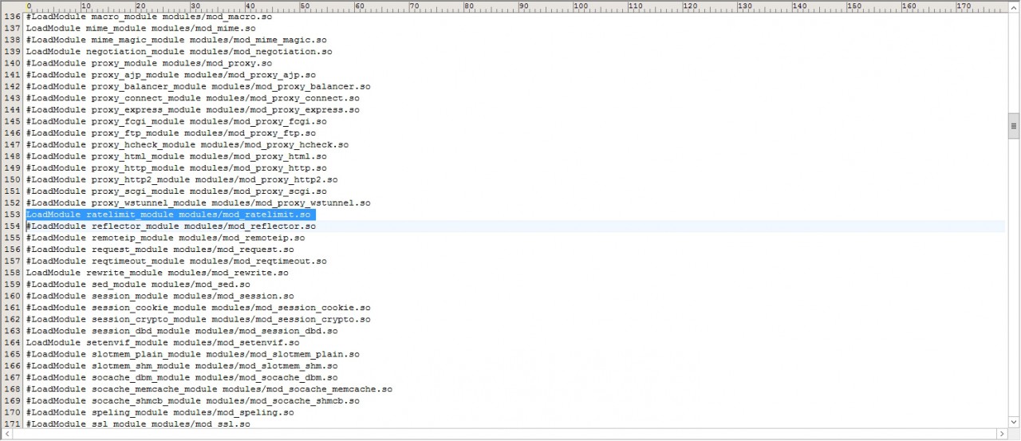Click the proxy_balancer_module line

(199, 86)
